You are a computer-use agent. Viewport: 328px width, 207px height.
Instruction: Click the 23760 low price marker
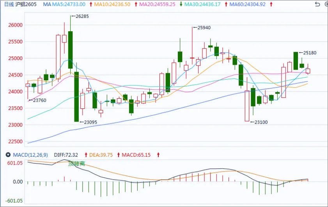tap(38, 100)
